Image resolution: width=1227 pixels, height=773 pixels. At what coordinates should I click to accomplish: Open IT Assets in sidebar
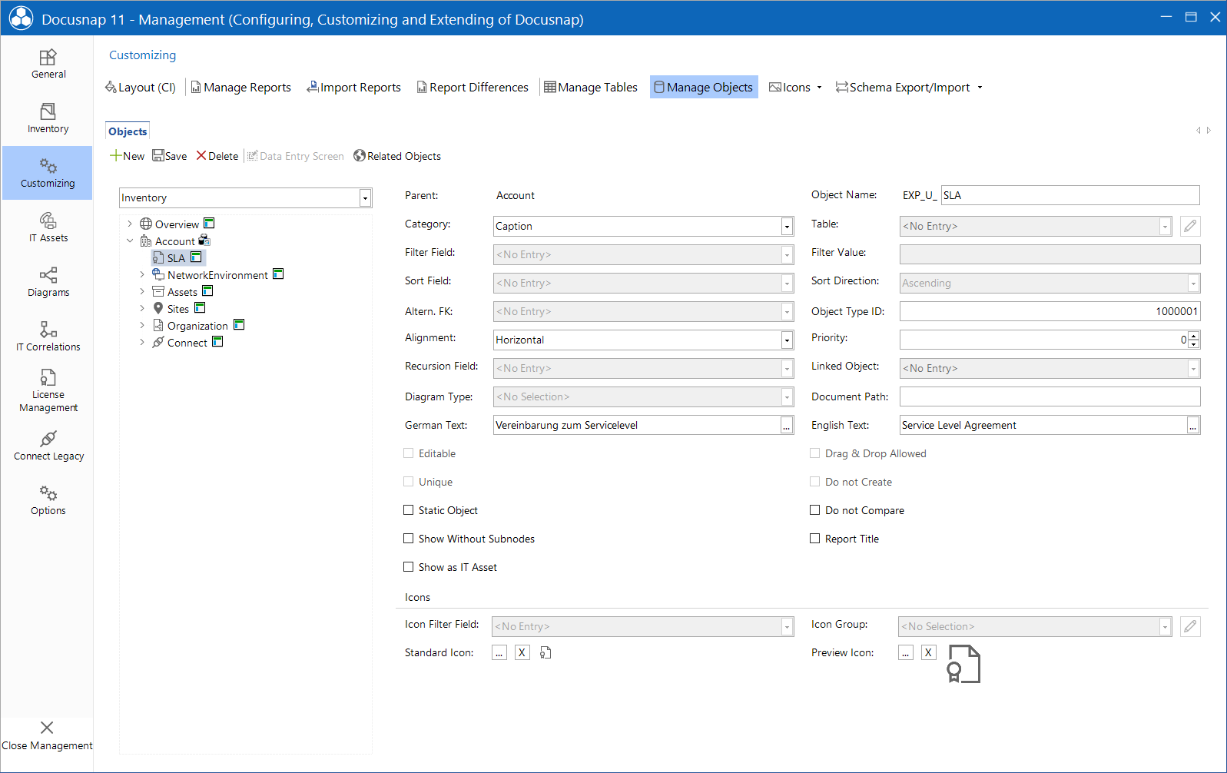(48, 228)
